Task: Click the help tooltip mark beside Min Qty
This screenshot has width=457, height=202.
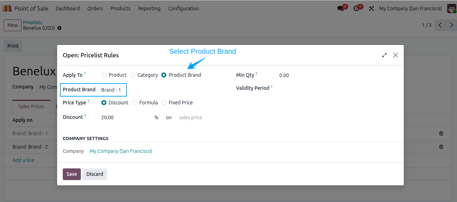Action: click(256, 74)
